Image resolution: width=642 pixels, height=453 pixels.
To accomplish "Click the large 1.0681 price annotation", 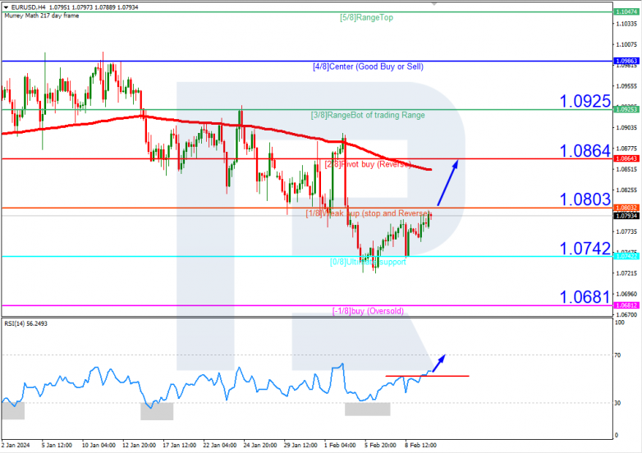I will [585, 297].
